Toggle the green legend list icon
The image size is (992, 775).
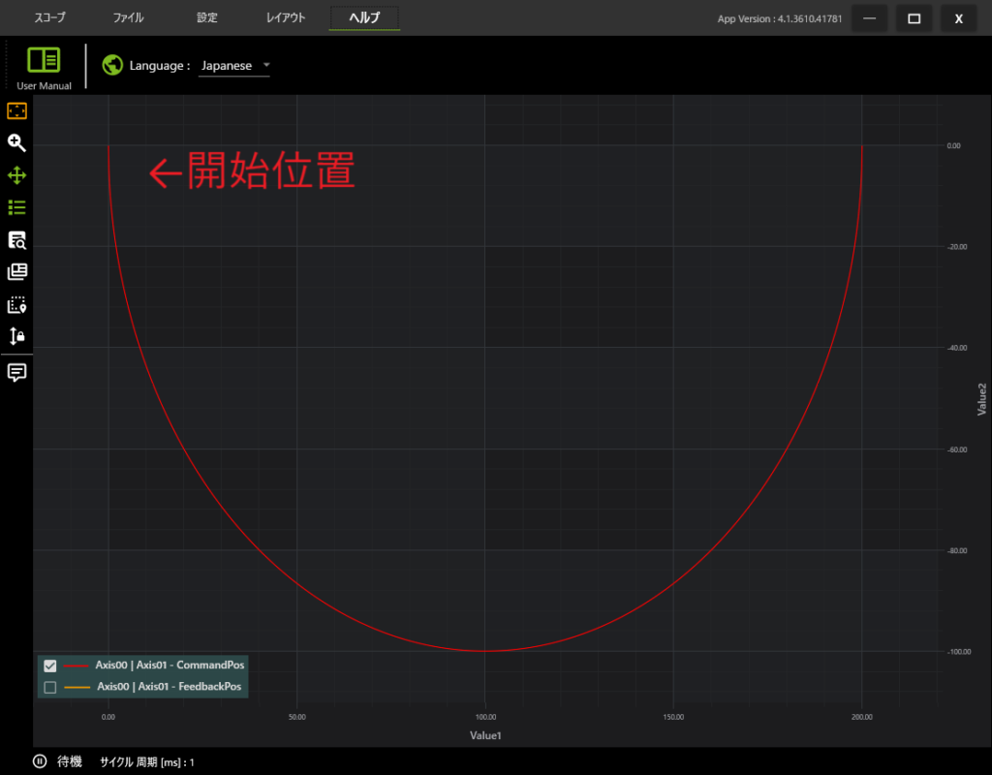[16, 207]
